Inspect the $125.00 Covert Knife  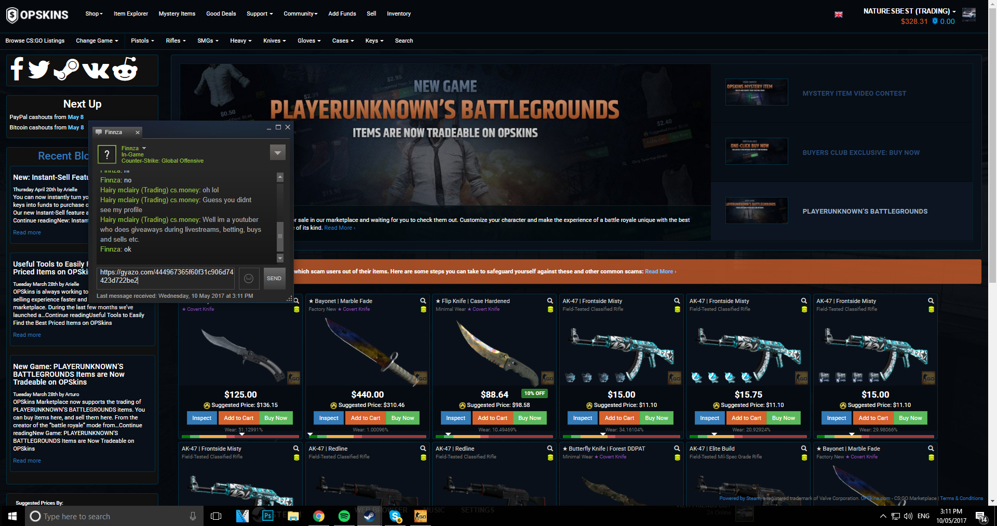pyautogui.click(x=202, y=418)
